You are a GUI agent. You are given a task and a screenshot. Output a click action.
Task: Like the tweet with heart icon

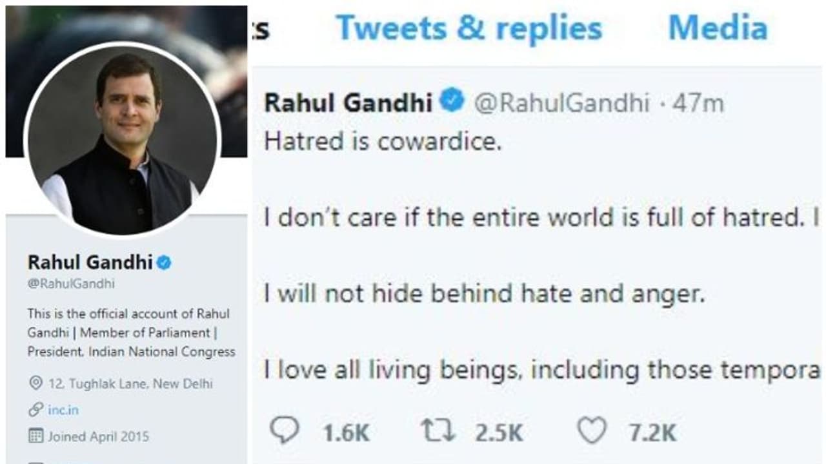point(591,430)
